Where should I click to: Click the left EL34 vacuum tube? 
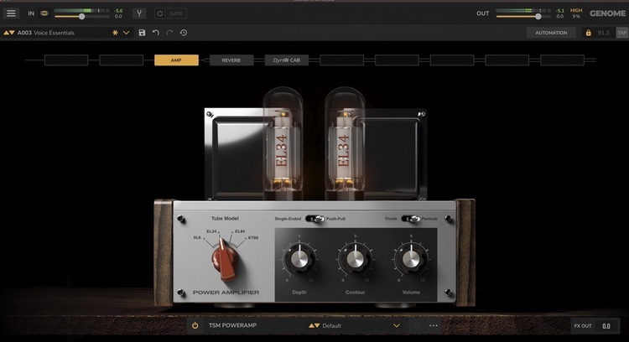point(283,144)
